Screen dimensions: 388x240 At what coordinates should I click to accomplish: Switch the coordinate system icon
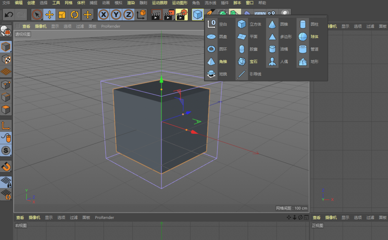click(141, 15)
